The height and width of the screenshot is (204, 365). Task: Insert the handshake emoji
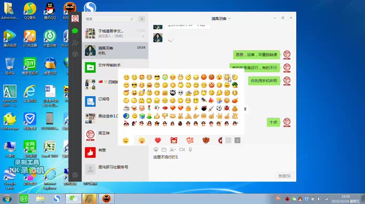click(x=173, y=116)
